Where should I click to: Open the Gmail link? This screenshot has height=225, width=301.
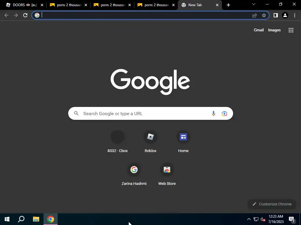coord(259,30)
